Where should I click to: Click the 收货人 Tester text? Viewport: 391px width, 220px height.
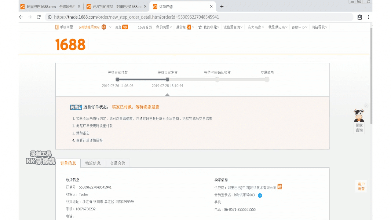[x=83, y=195]
